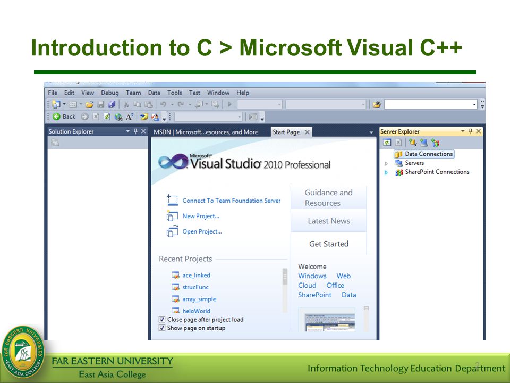This screenshot has height=383, width=510.
Task: Click the Save All toolbar icon
Action: click(112, 104)
